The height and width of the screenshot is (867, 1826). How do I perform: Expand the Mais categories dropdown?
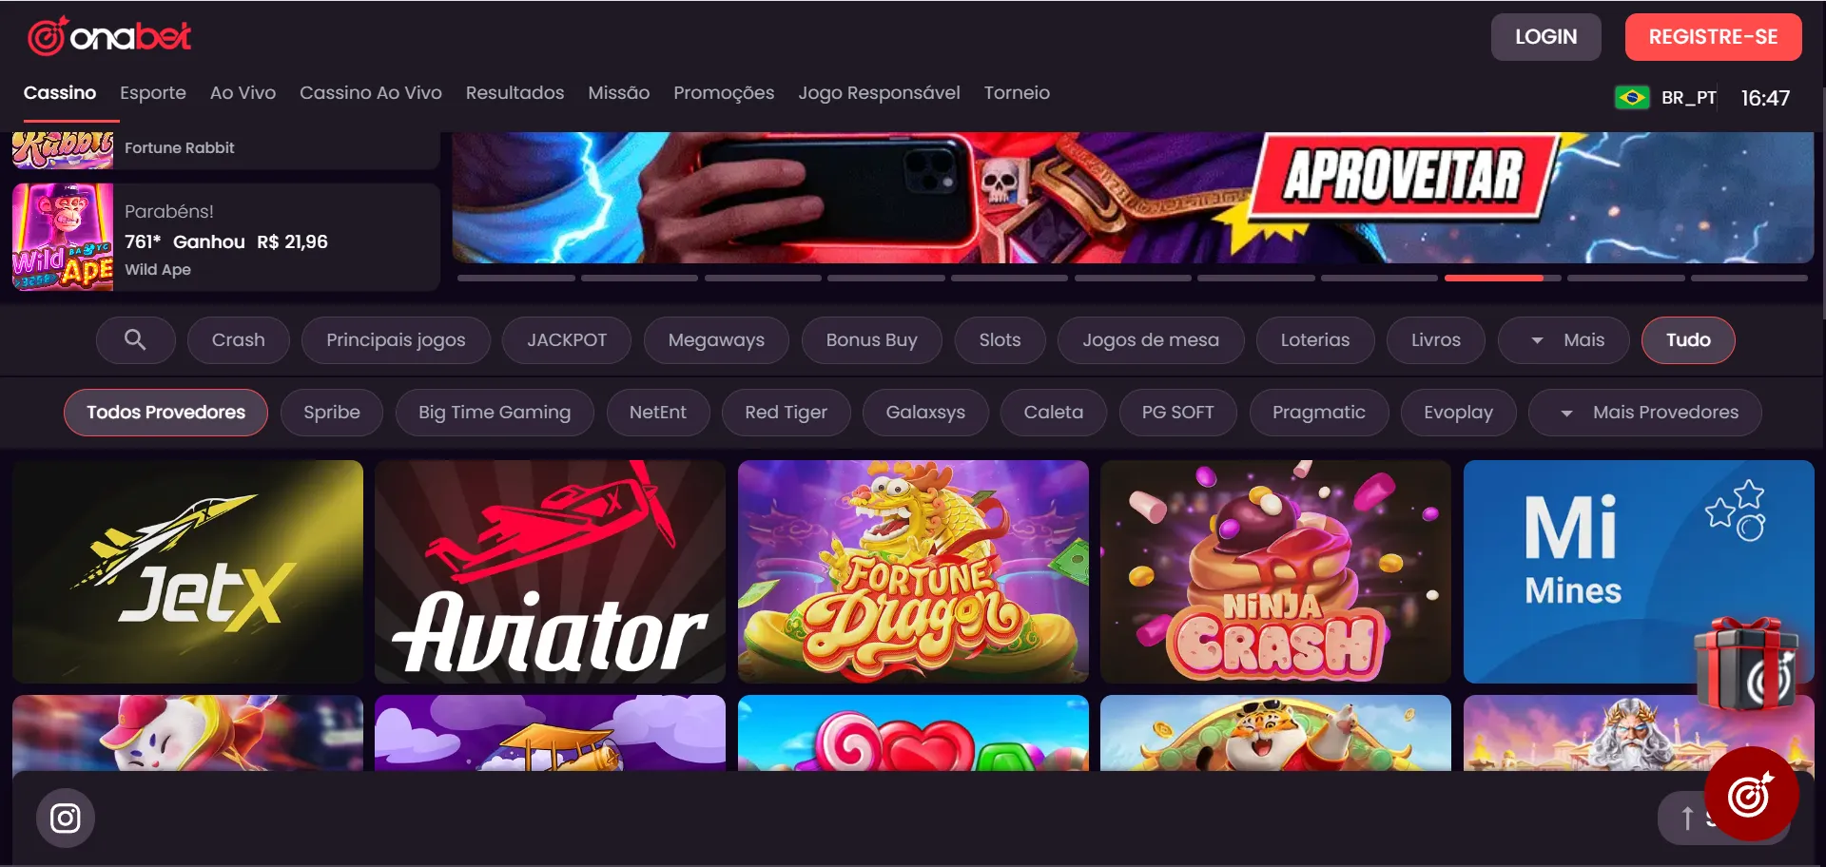[1564, 340]
